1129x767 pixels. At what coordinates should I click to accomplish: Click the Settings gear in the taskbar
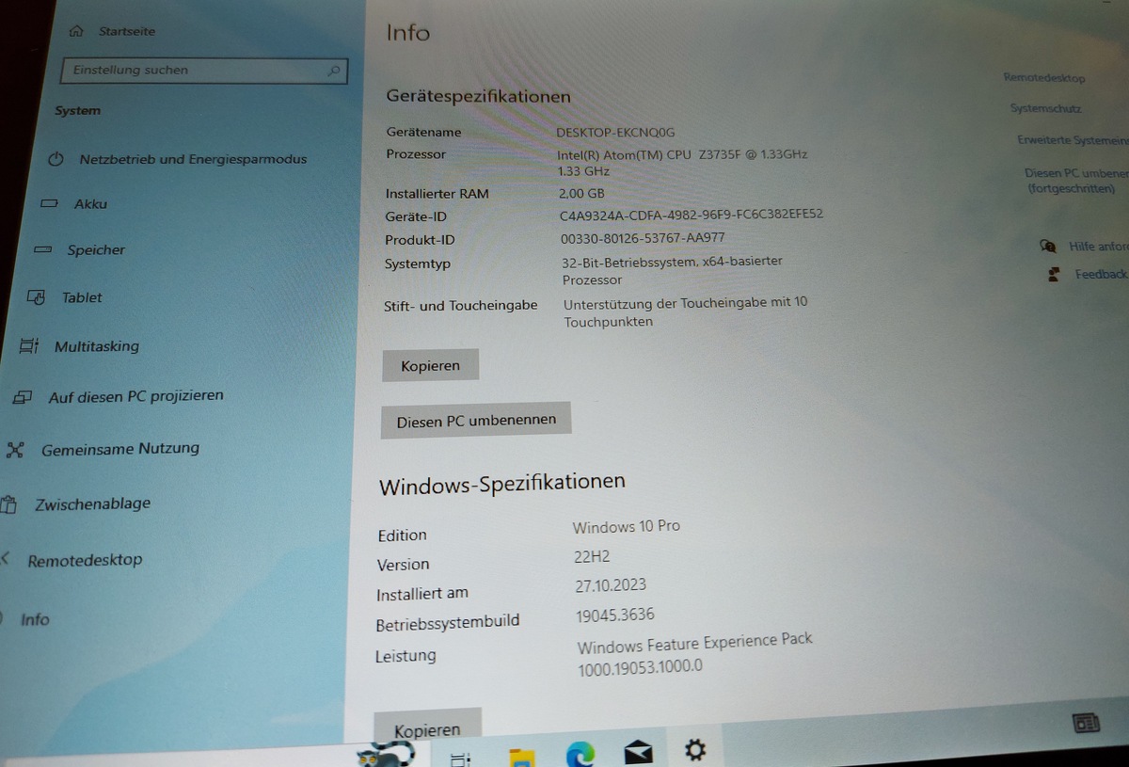(695, 750)
